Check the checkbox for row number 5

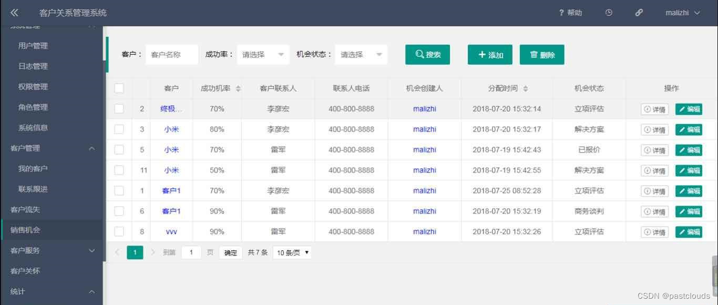tap(119, 150)
